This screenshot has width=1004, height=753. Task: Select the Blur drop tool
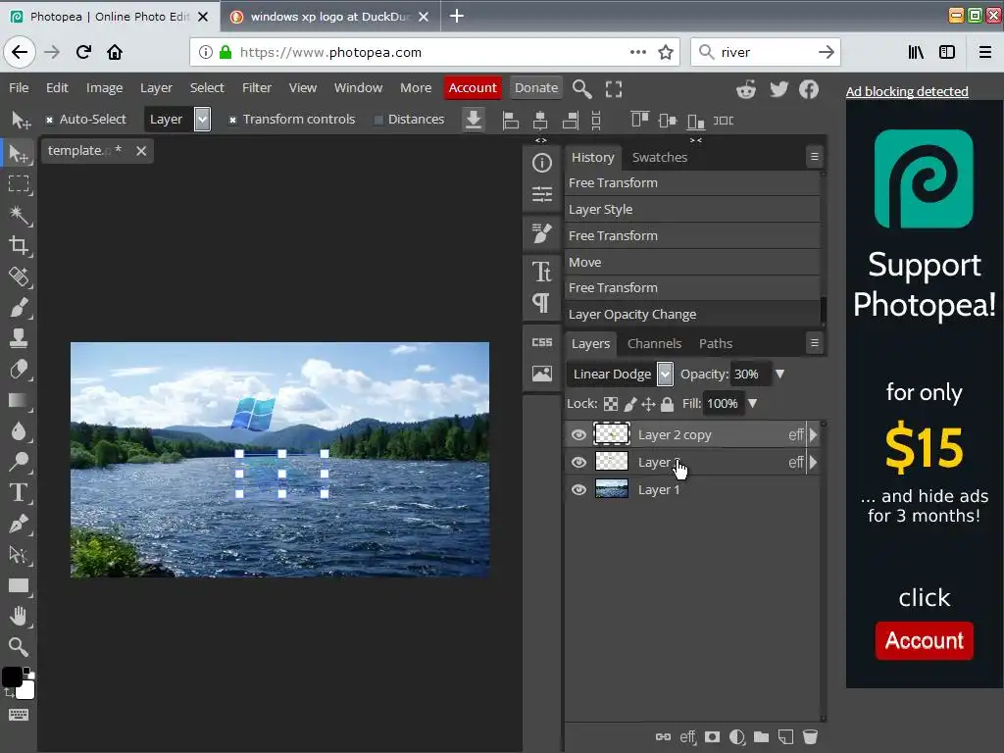pyautogui.click(x=18, y=431)
